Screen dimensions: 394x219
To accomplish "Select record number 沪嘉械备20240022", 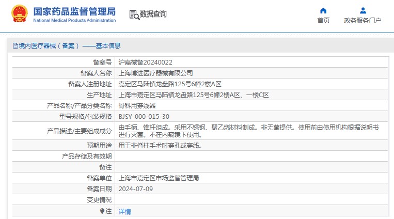I will pos(146,62).
